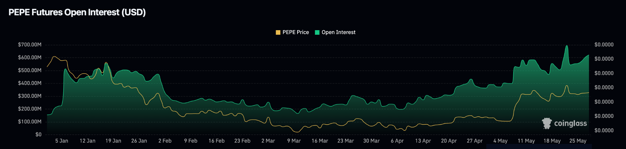Click the 4 May date label

click(500, 141)
